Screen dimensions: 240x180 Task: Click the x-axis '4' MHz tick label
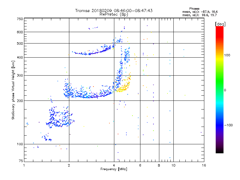pos(114,165)
